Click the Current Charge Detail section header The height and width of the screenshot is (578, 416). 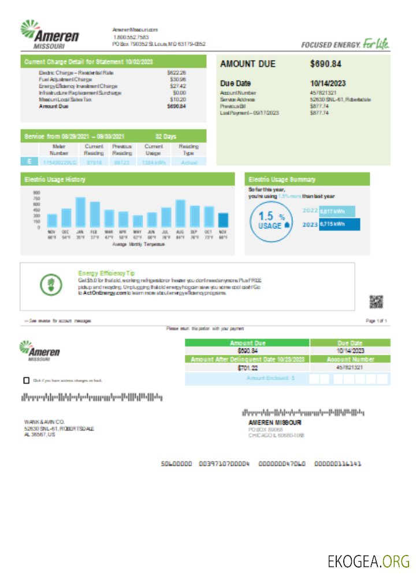(113, 62)
